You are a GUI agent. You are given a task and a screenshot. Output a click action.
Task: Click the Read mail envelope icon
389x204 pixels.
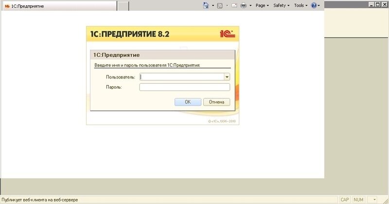pos(234,5)
